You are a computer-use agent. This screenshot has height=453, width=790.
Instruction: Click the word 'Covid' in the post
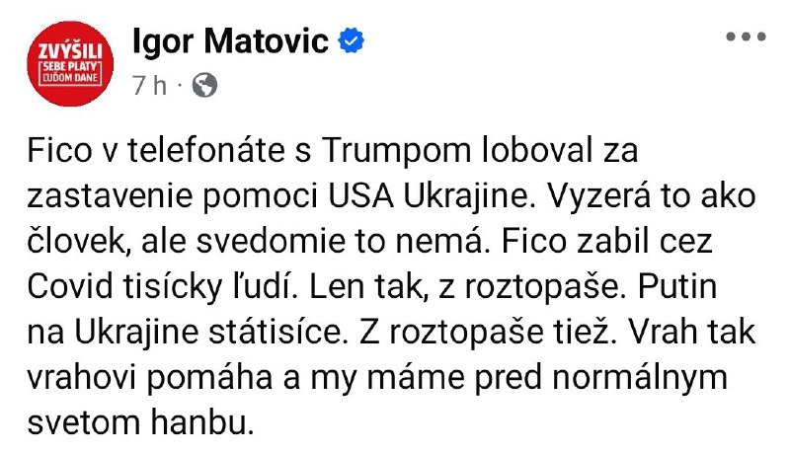coord(70,286)
